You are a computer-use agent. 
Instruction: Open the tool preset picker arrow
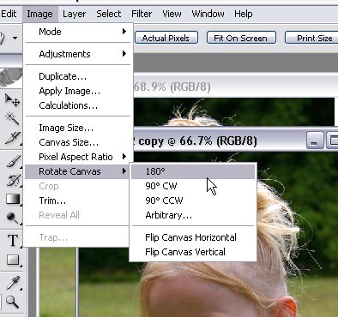[15, 38]
